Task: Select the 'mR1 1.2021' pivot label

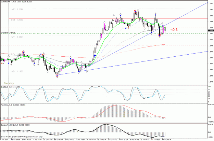Action: tap(17, 37)
